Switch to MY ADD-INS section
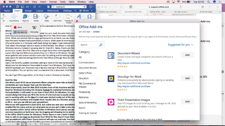This screenshot has height=126, width=225. [x=84, y=32]
